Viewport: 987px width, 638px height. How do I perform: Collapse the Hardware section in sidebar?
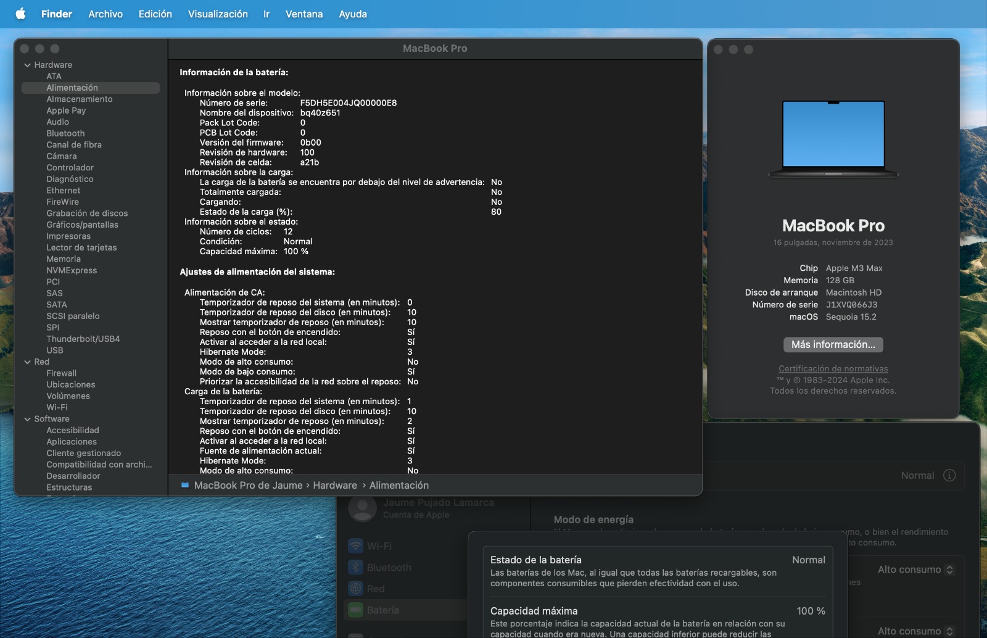(27, 65)
